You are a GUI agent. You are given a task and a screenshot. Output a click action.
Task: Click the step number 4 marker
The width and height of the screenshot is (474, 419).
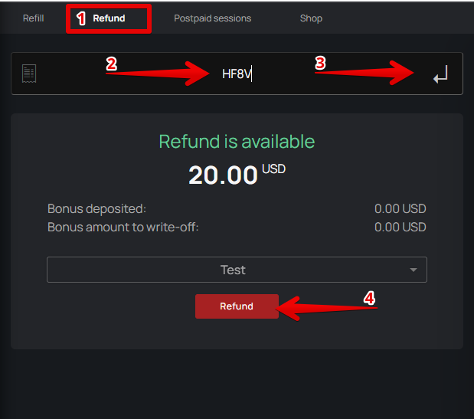click(369, 298)
